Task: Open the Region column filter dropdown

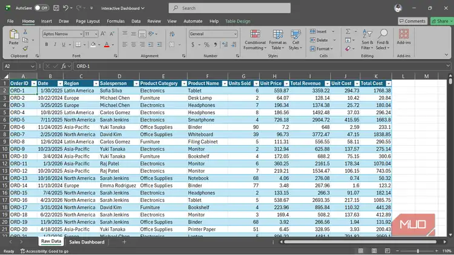Action: point(96,83)
